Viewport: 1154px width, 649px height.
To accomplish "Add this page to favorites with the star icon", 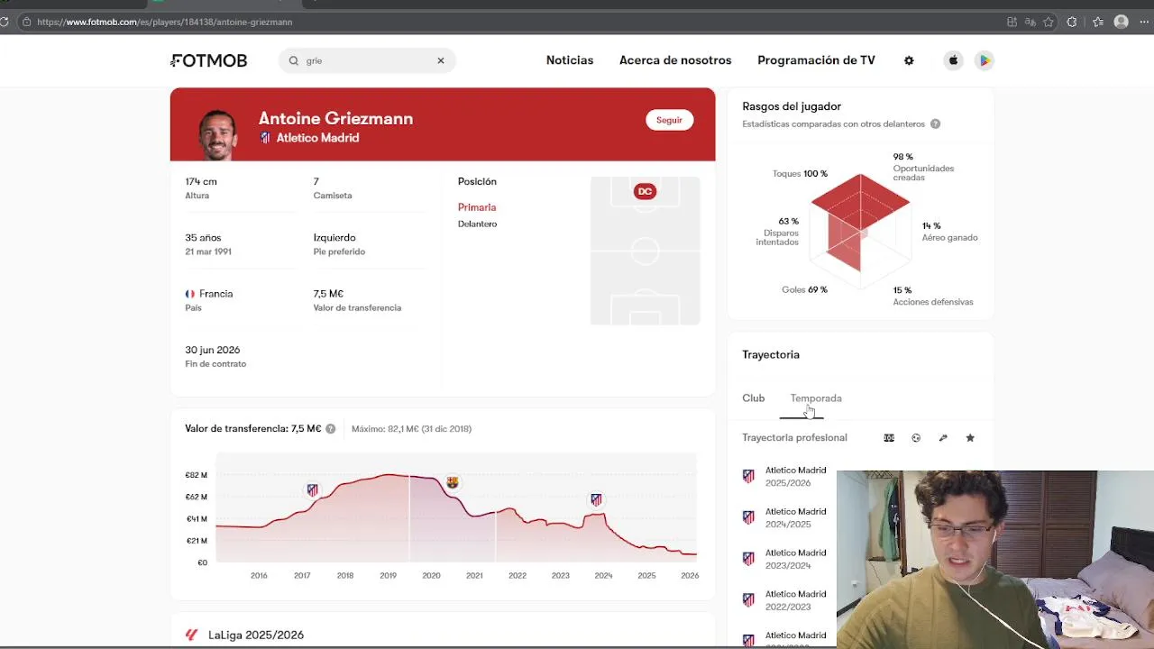I will tap(1049, 22).
